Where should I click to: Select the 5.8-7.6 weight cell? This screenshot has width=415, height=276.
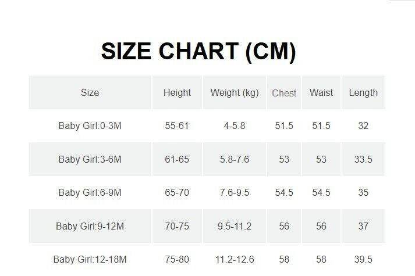pos(235,159)
